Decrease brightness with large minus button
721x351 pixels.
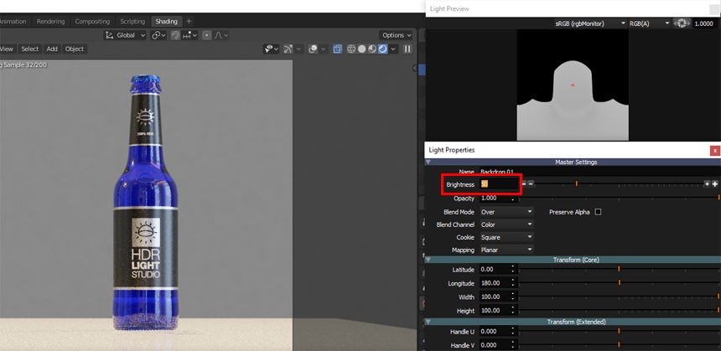coord(524,183)
